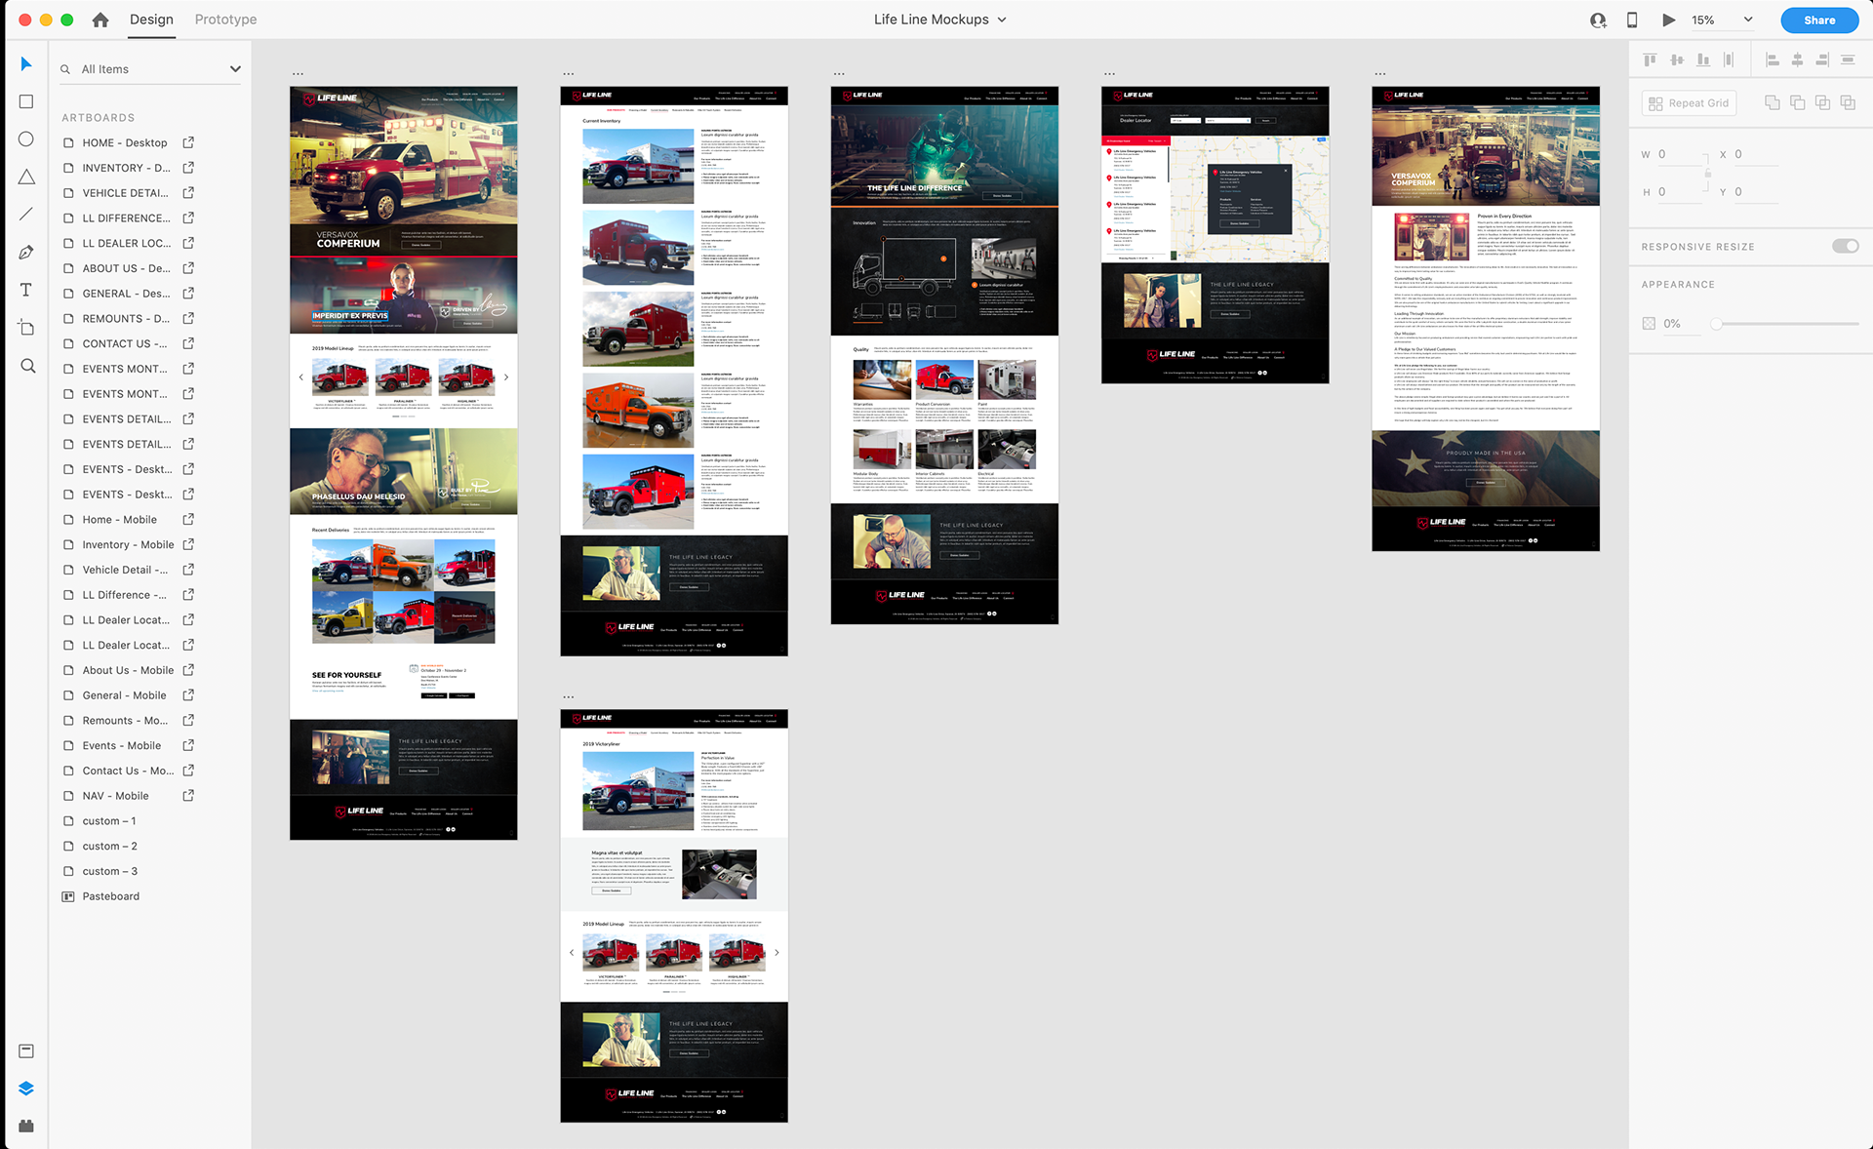Switch to the Design tab
The width and height of the screenshot is (1873, 1149).
coord(151,20)
